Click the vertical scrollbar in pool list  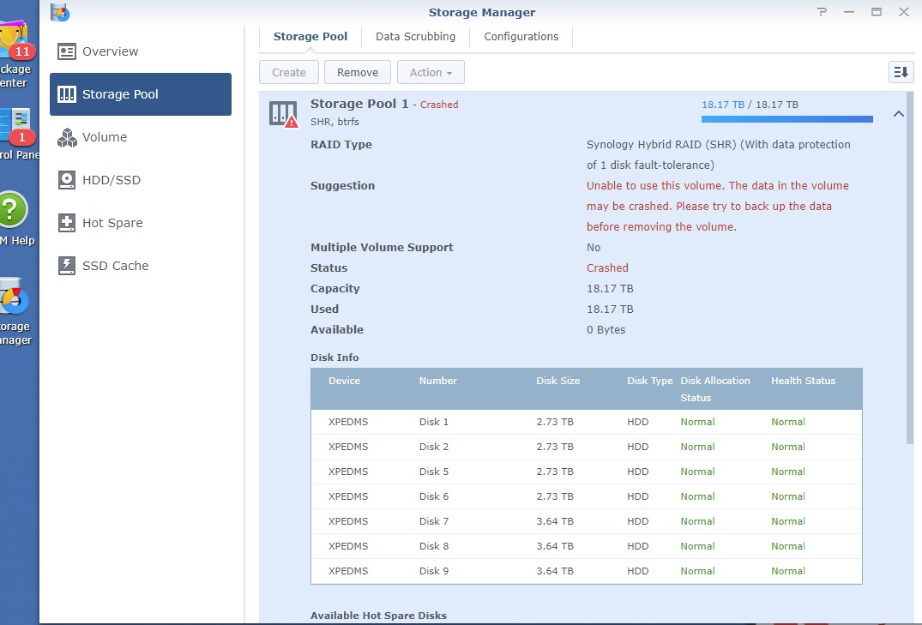[910, 267]
